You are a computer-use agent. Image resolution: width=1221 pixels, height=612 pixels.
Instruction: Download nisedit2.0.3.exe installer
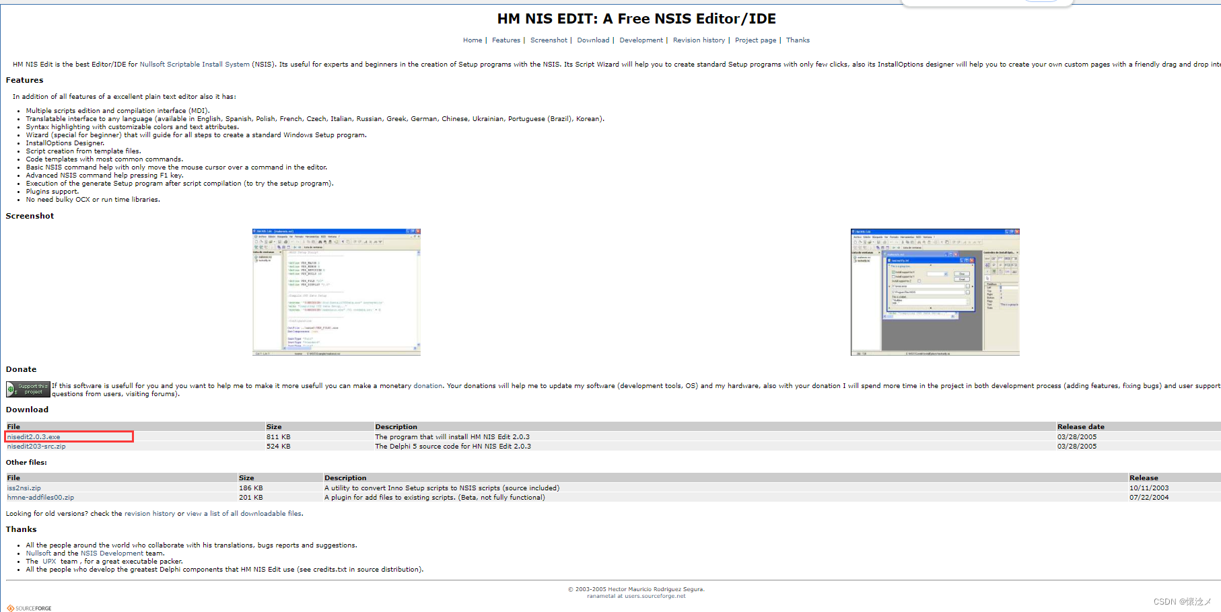[34, 437]
